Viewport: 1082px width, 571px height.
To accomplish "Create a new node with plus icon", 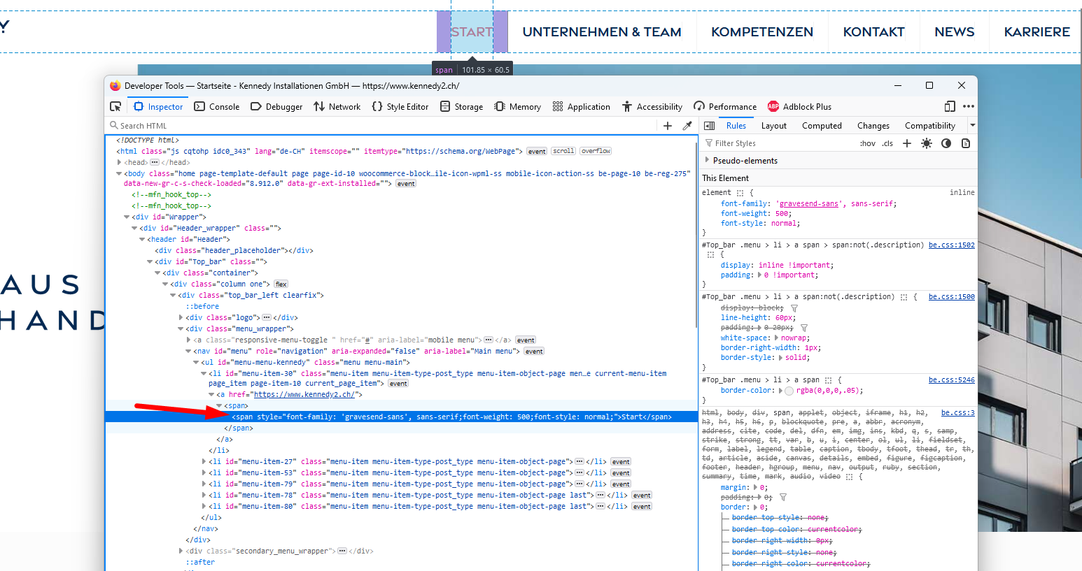I will coord(668,126).
